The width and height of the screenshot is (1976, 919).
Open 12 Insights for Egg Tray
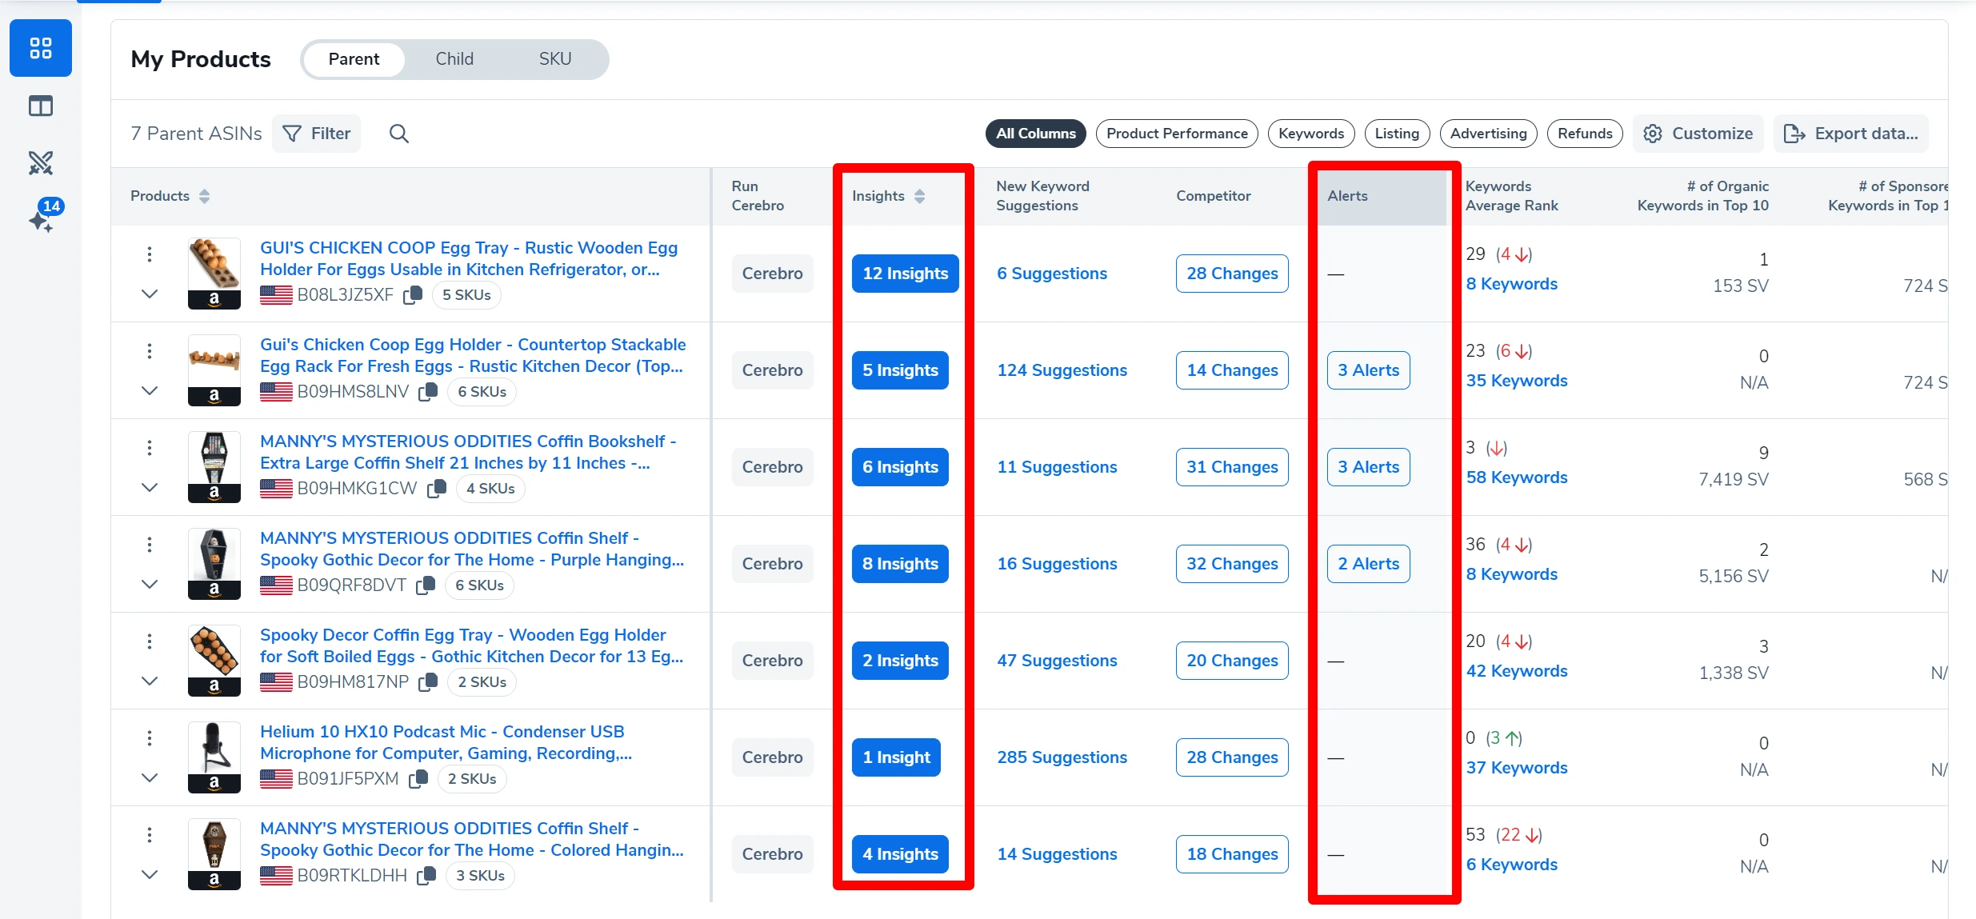pos(905,274)
